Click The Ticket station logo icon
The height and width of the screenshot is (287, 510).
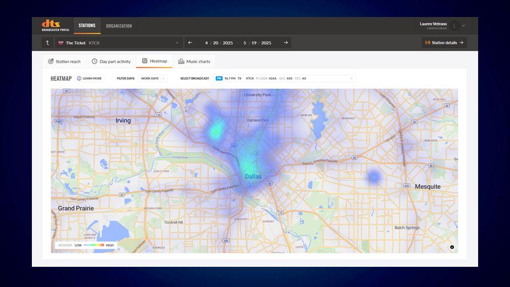click(61, 43)
